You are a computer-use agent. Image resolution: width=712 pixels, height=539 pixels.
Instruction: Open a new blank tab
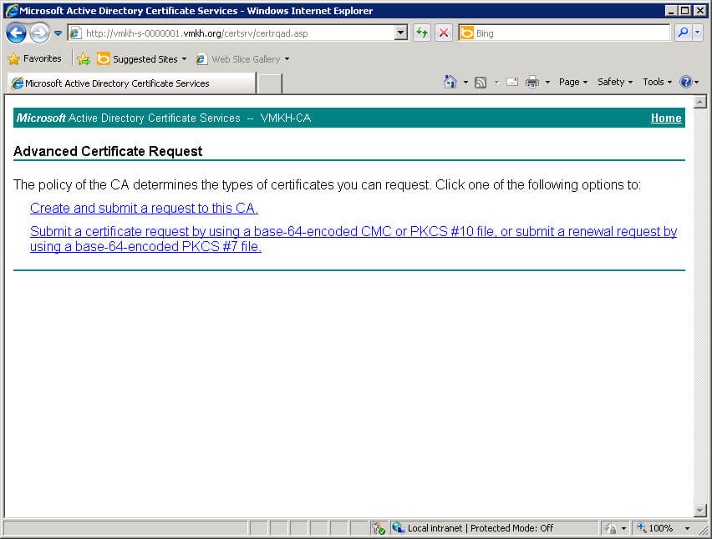270,84
